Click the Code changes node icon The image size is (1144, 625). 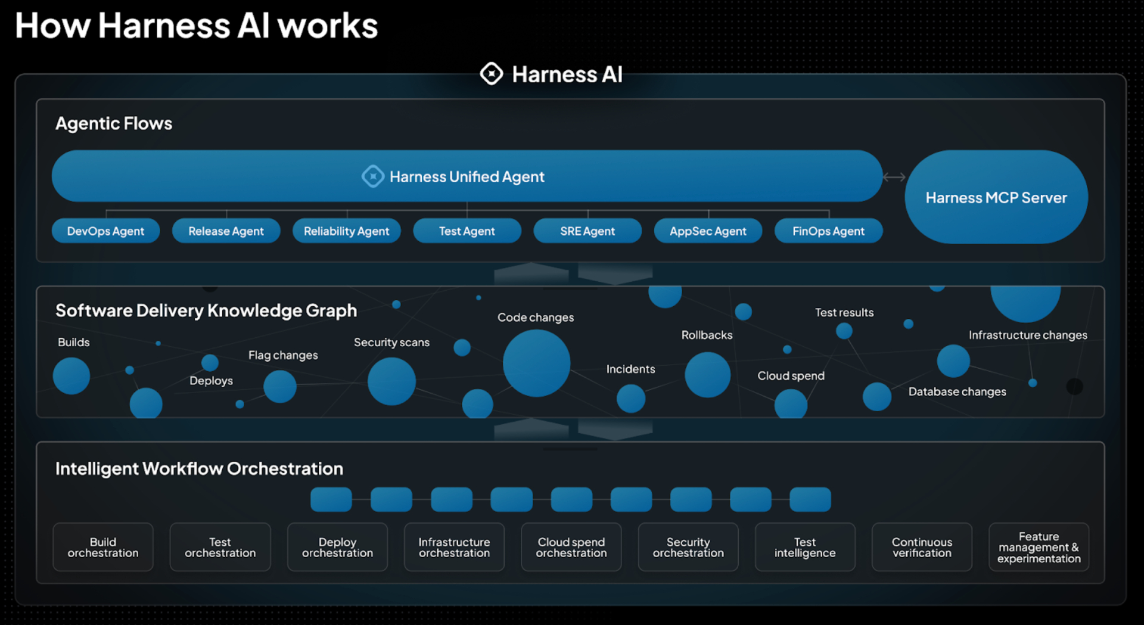coord(536,362)
